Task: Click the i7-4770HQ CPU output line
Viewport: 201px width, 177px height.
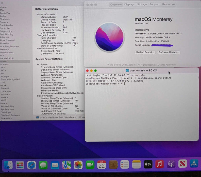Action: 114,81
